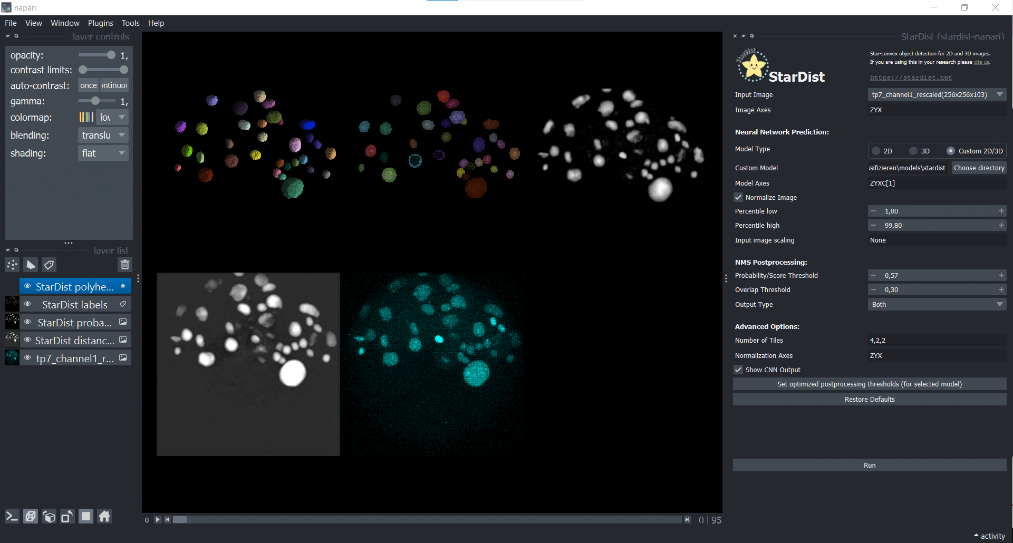Open the Tools menu
The image size is (1013, 543).
[130, 23]
